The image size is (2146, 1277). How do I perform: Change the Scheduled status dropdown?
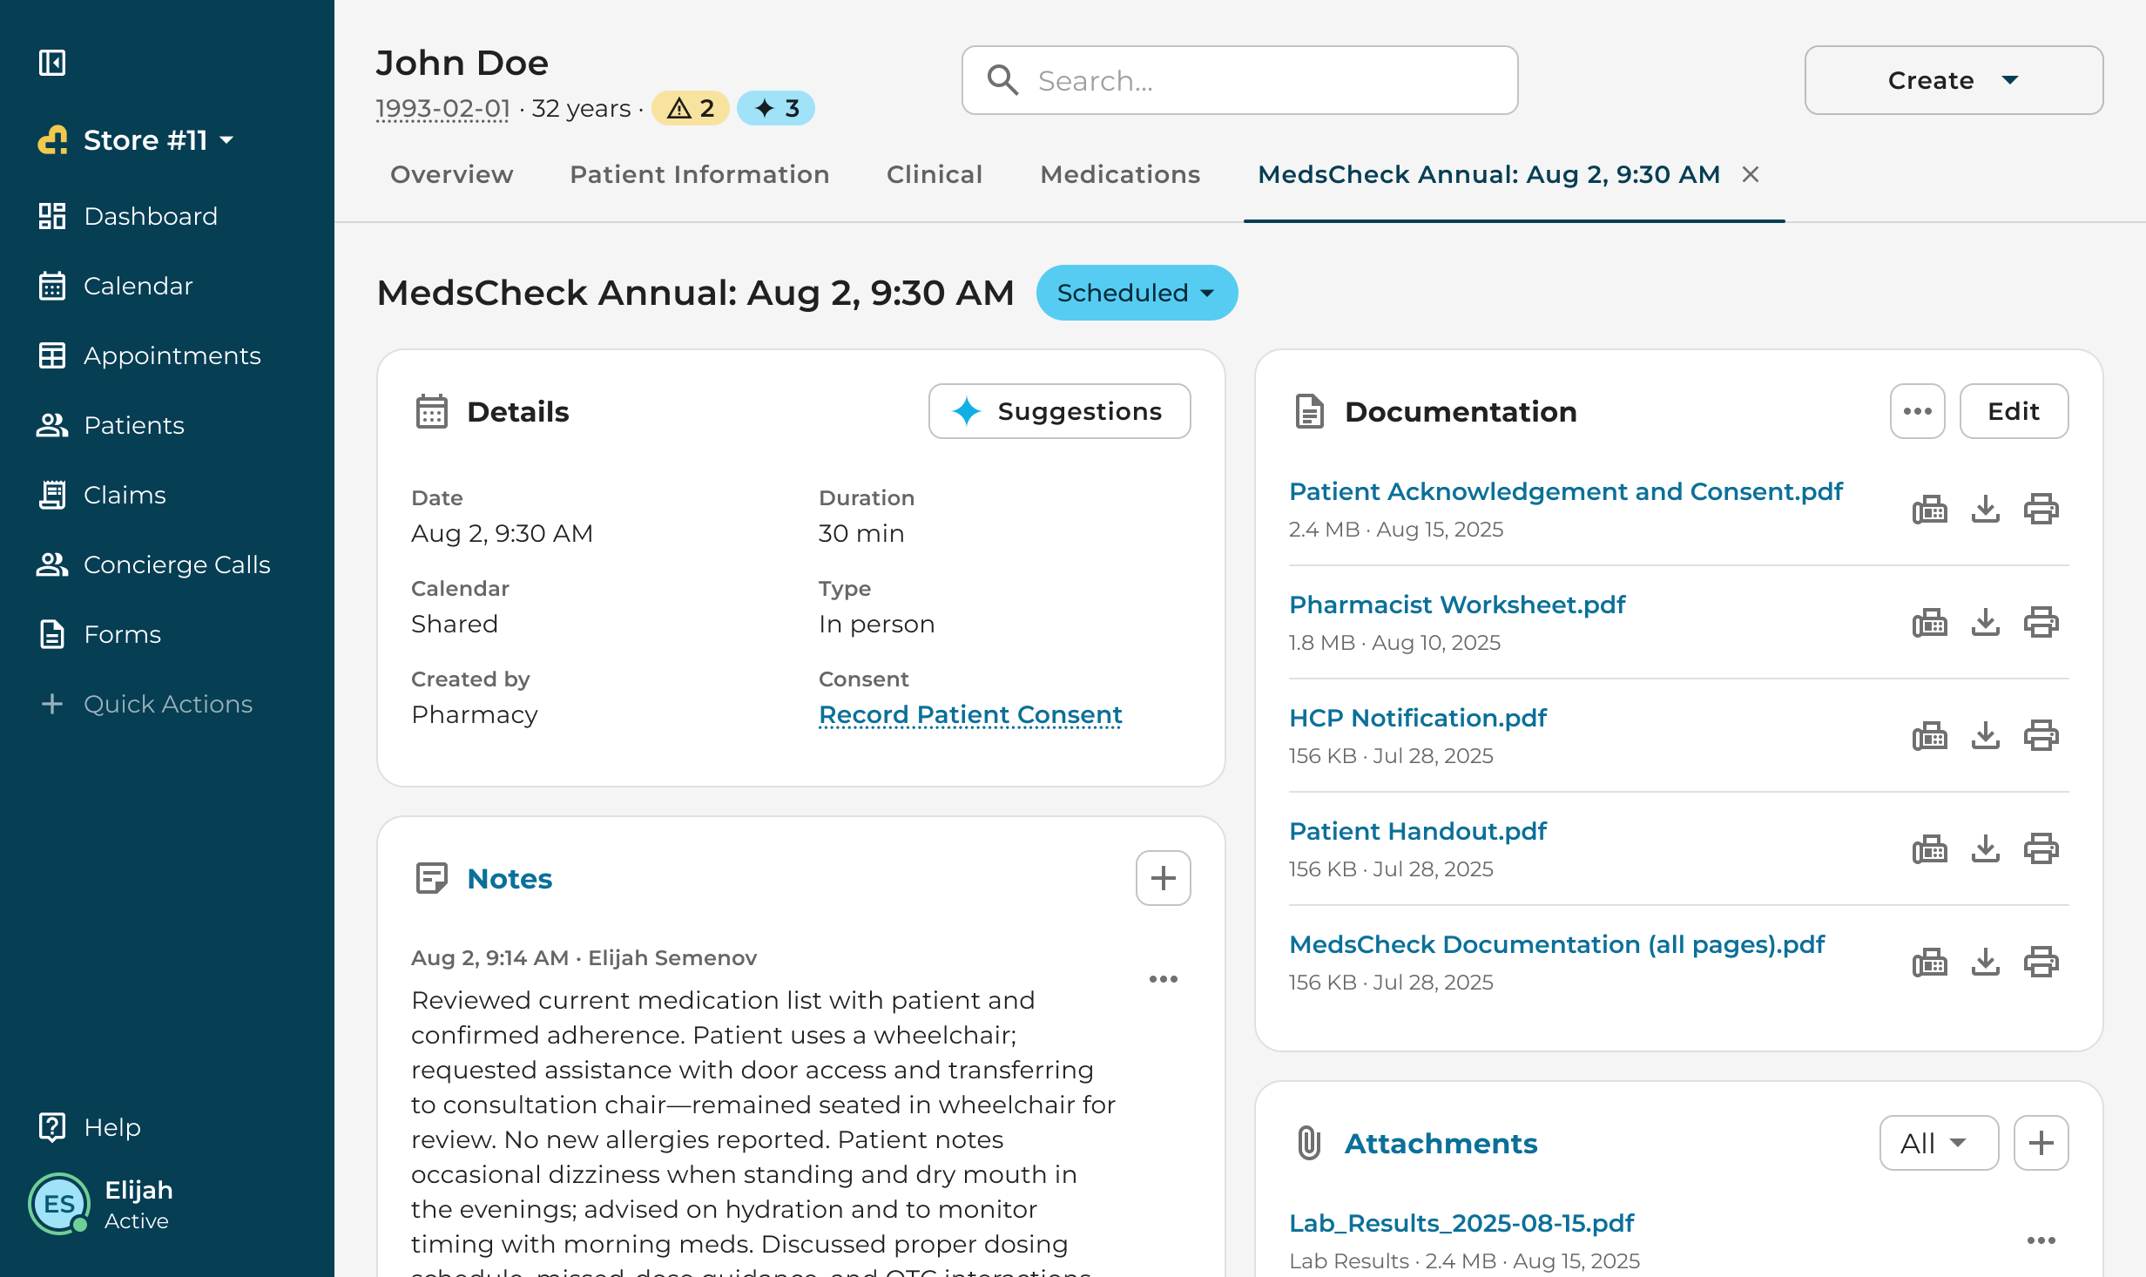click(1137, 293)
